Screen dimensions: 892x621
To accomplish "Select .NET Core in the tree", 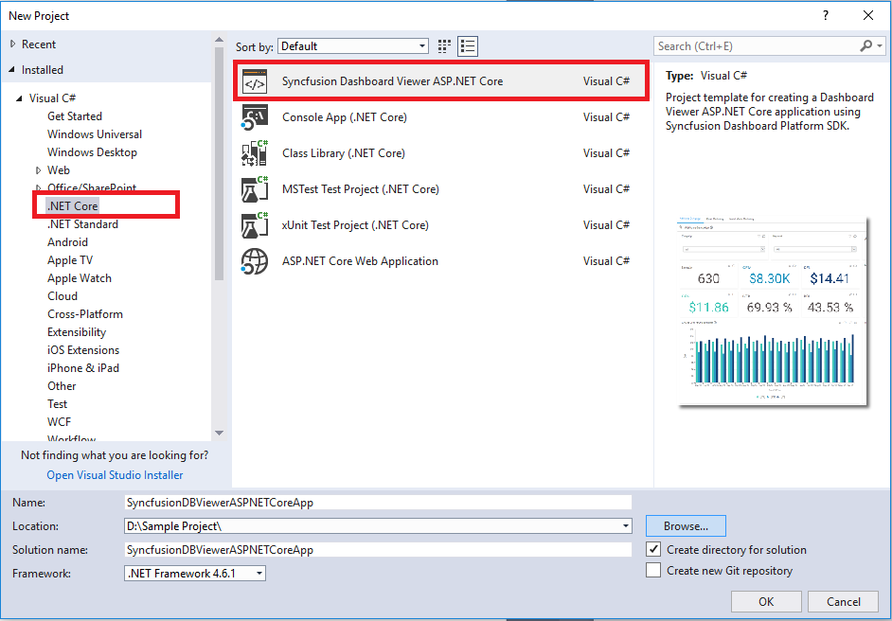I will pos(73,205).
